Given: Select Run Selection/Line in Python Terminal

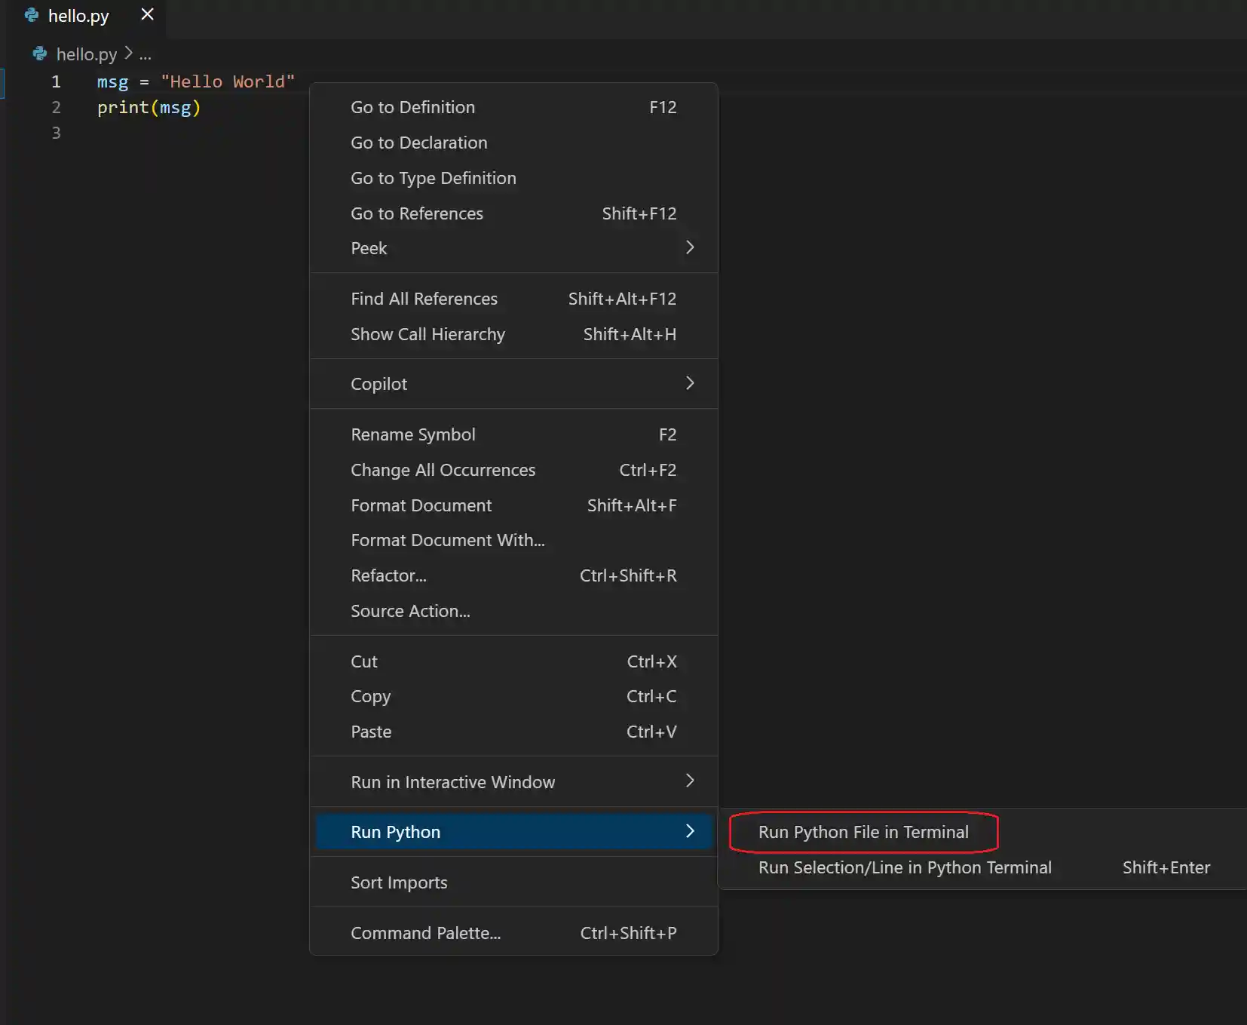Looking at the screenshot, I should [x=904, y=867].
